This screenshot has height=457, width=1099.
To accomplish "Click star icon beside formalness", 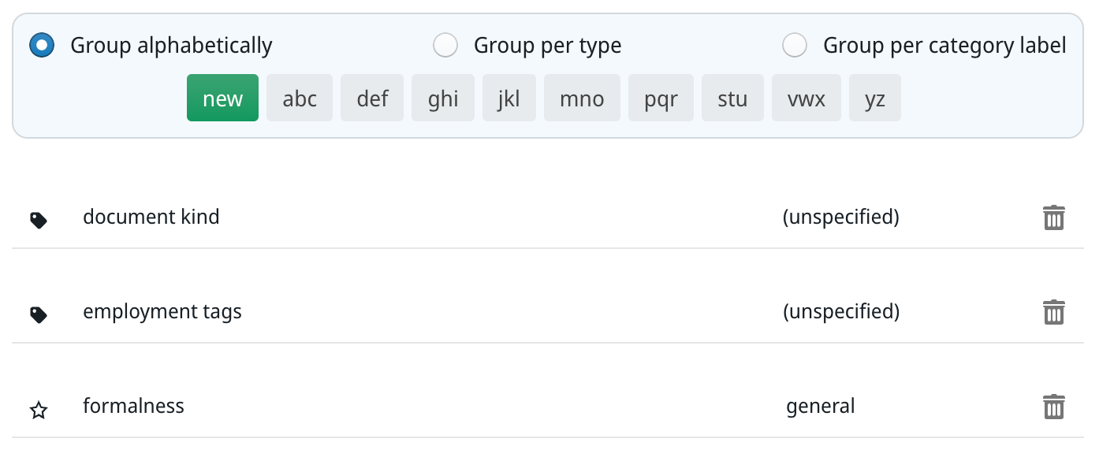I will coord(39,410).
